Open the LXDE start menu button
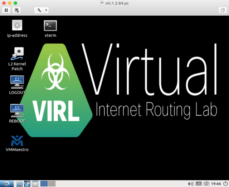The height and width of the screenshot is (187, 229). pos(7,184)
